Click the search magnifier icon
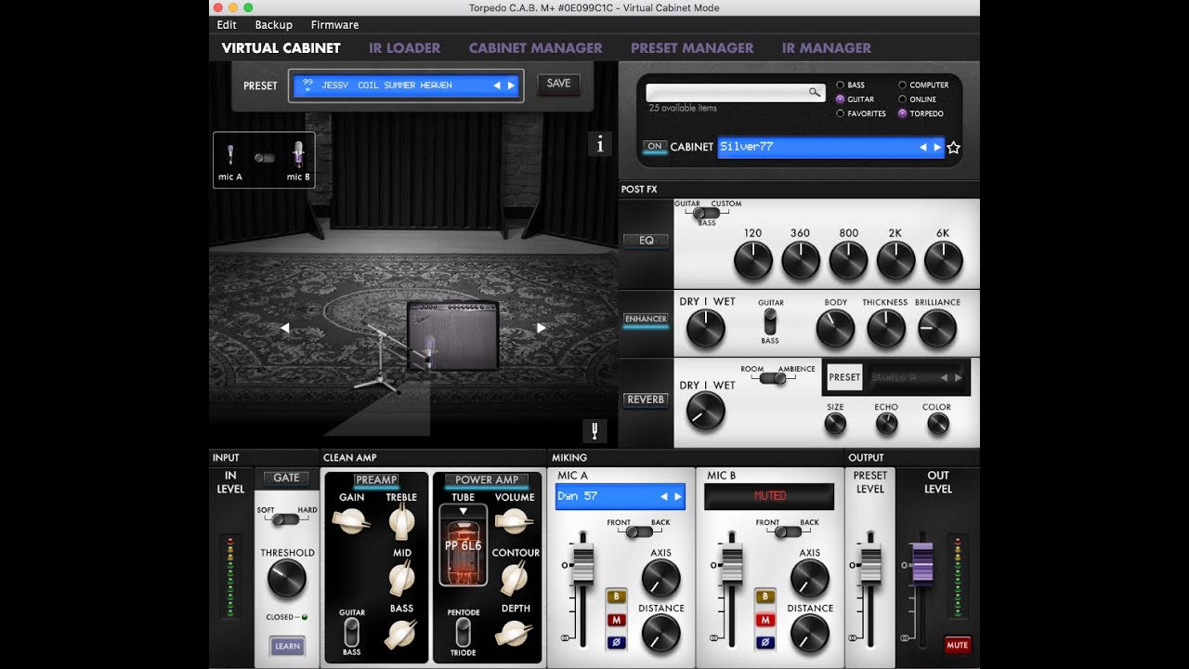The width and height of the screenshot is (1189, 669). click(x=814, y=92)
